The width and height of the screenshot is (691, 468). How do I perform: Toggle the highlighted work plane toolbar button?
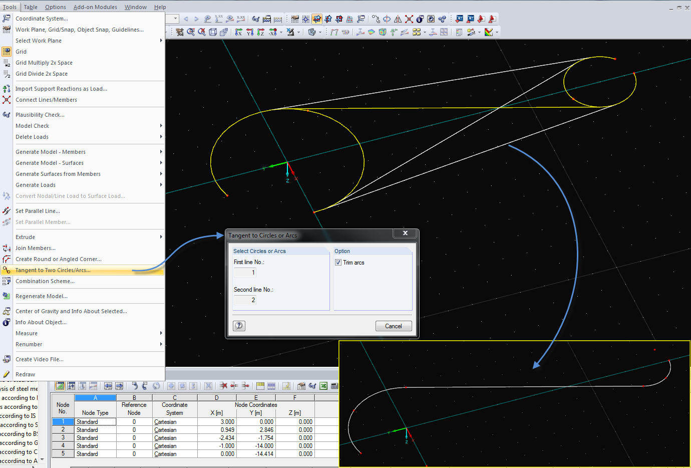[317, 19]
